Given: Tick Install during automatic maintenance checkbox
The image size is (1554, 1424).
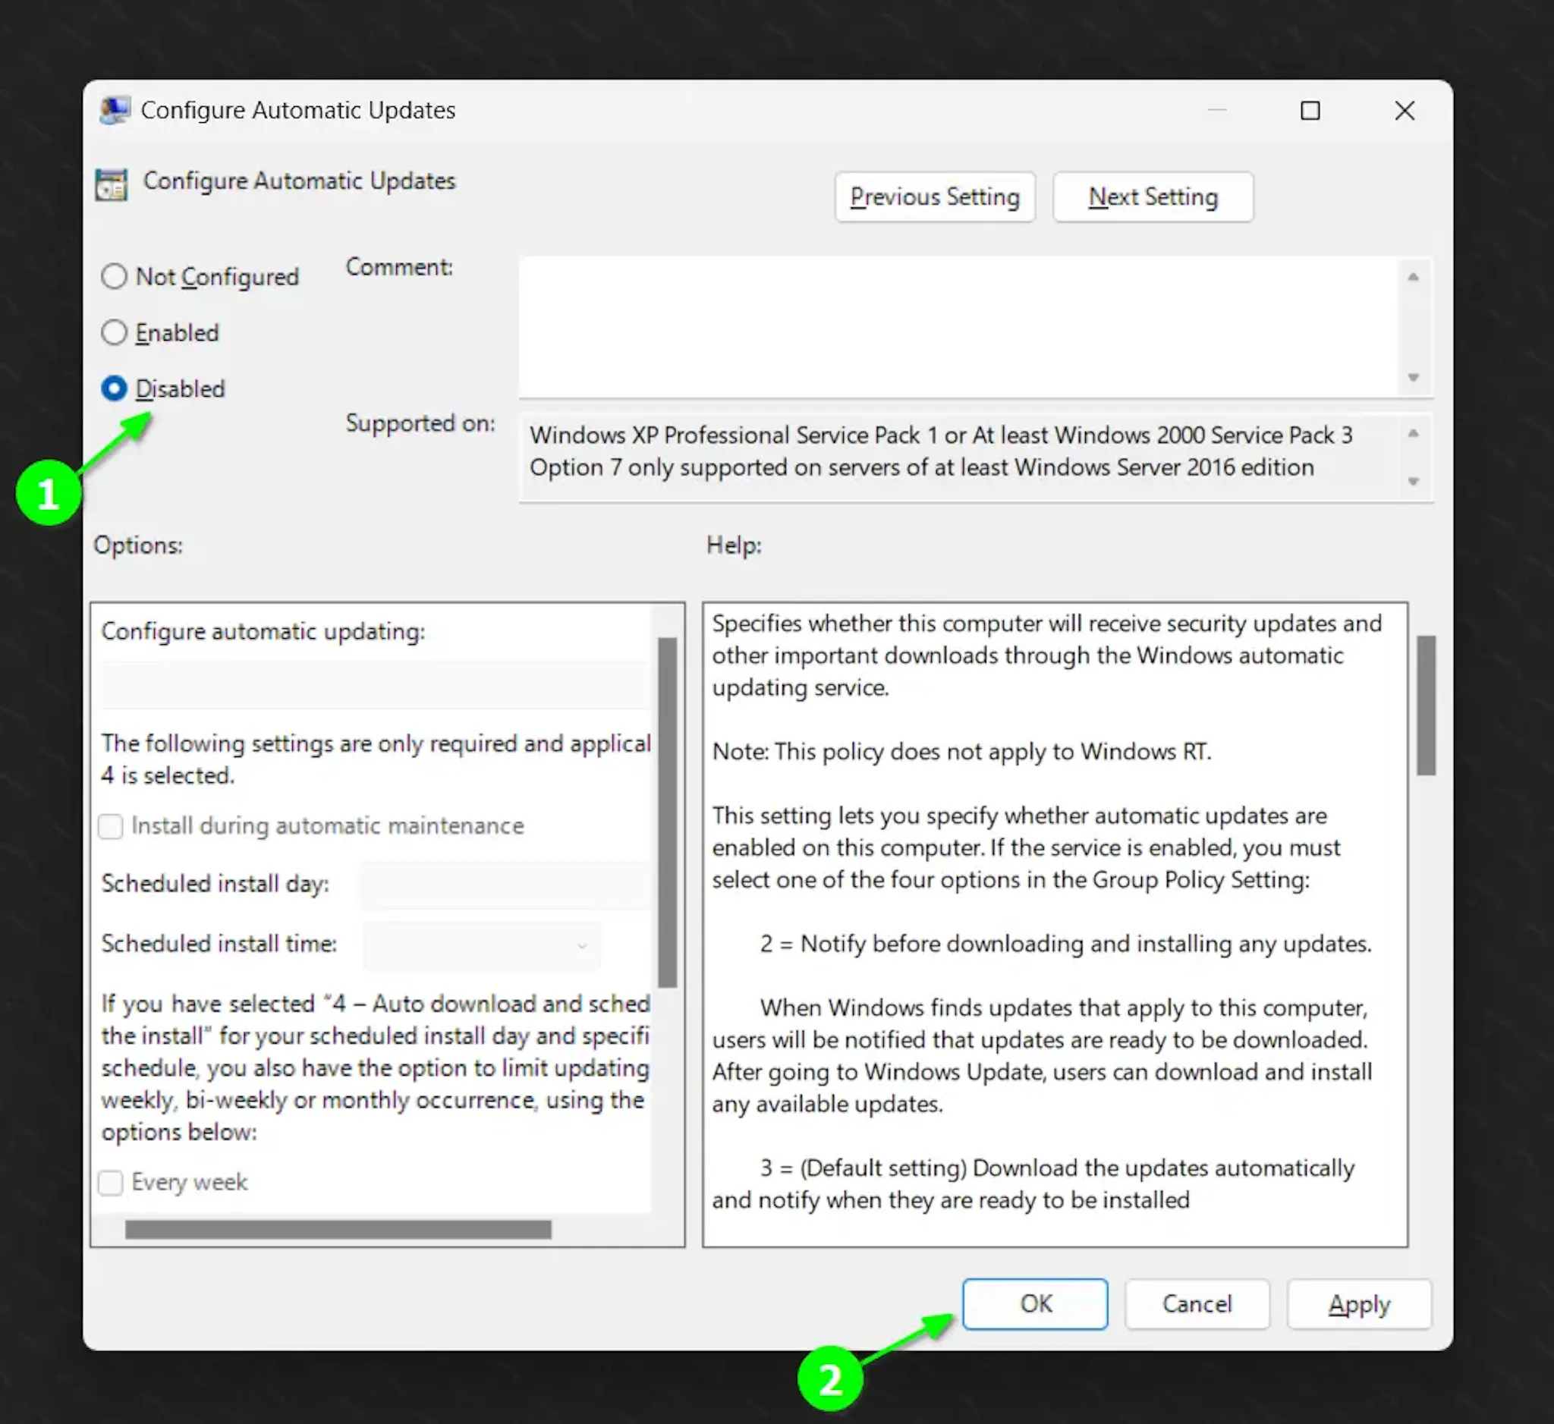Looking at the screenshot, I should [110, 826].
